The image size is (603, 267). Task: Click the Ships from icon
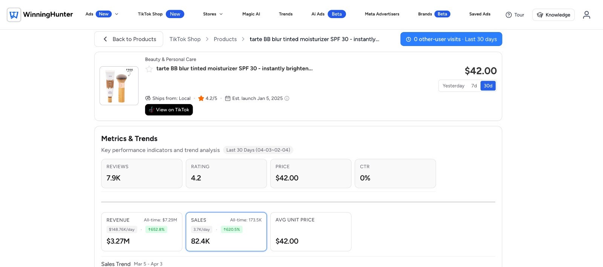(148, 98)
